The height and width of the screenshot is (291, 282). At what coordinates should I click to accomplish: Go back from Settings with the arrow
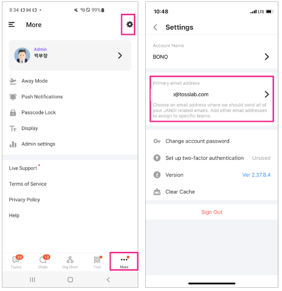point(156,27)
